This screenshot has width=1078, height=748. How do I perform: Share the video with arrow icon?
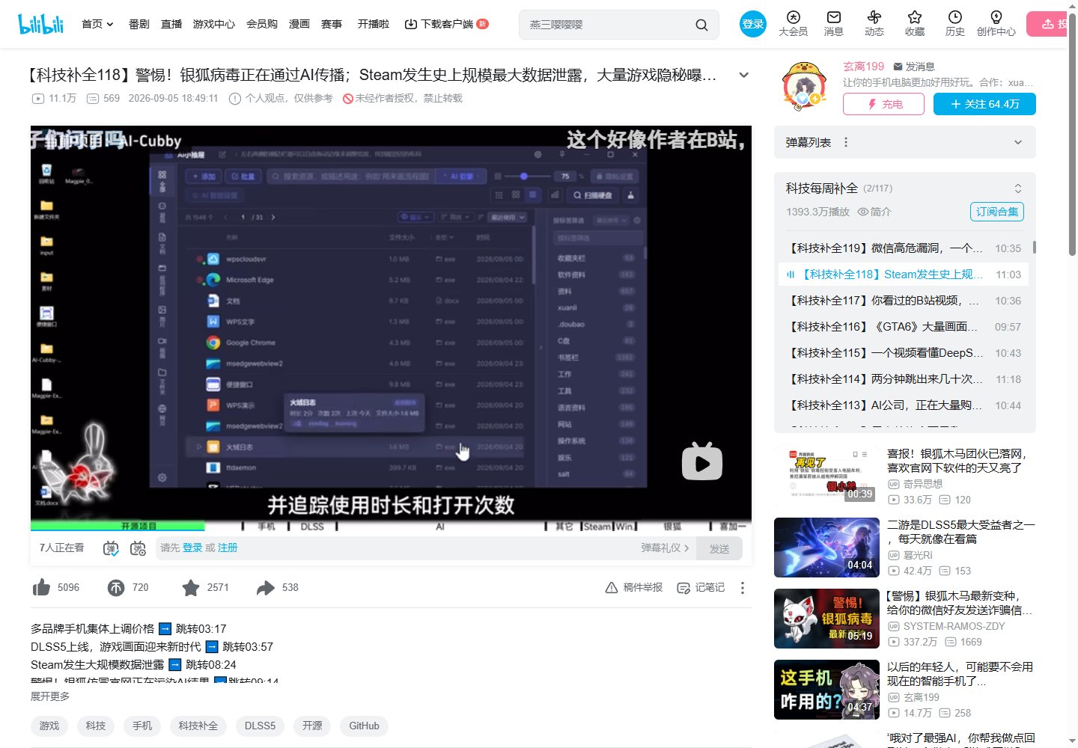coord(266,588)
